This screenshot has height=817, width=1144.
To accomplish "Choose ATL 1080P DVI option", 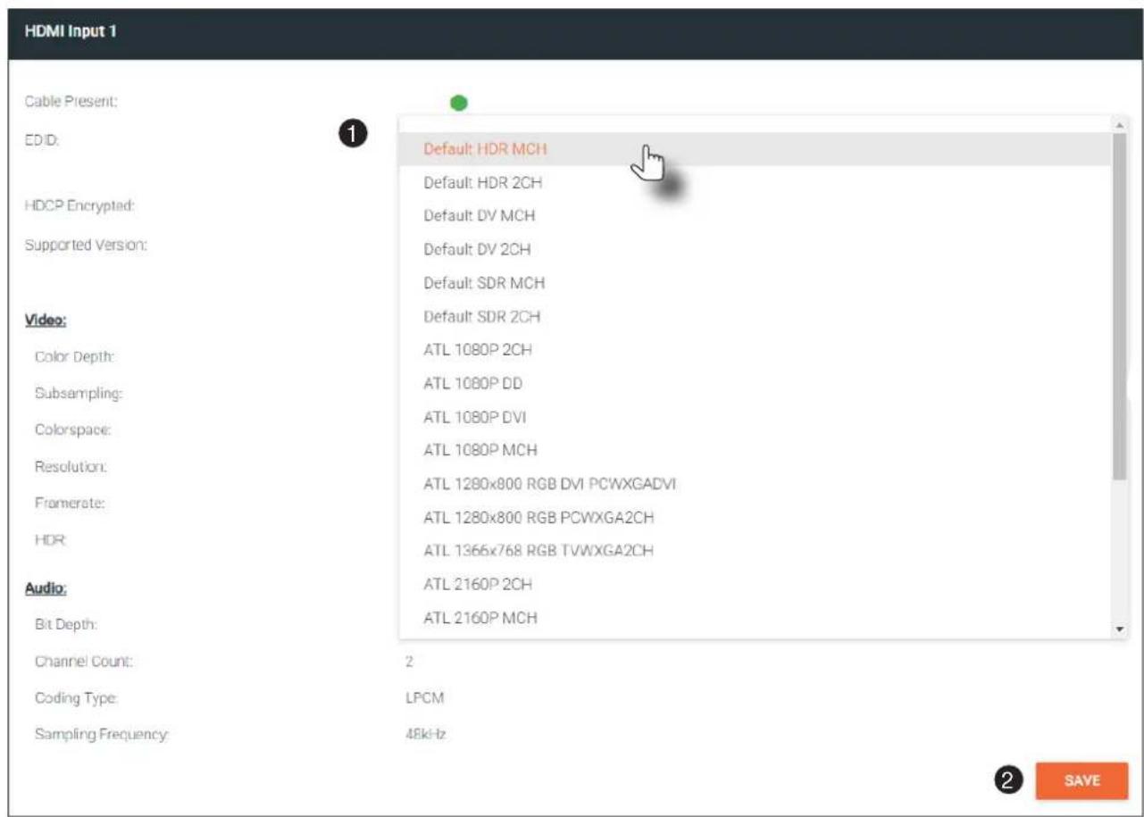I will pyautogui.click(x=755, y=416).
